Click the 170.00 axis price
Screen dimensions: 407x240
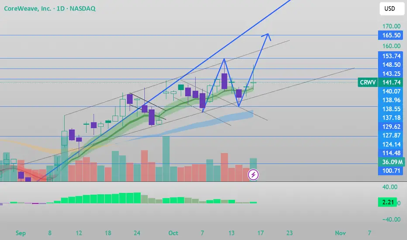click(391, 26)
